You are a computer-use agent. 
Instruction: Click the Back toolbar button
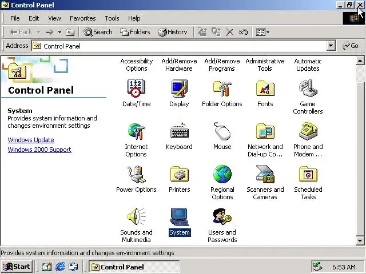click(21, 32)
